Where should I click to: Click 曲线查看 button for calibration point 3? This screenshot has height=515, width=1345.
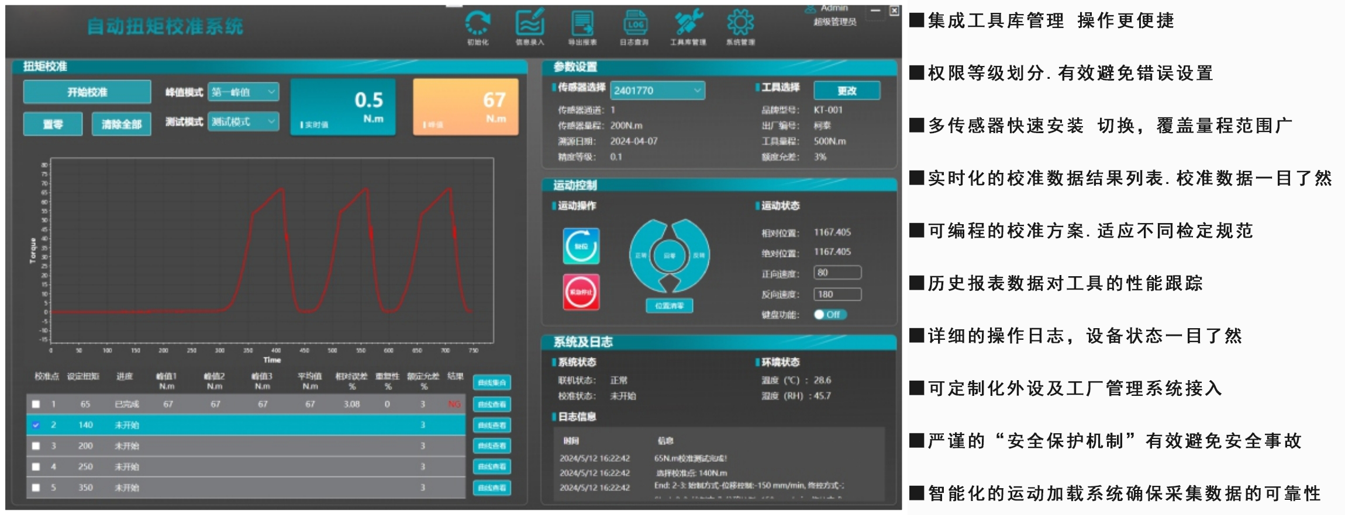coord(492,446)
